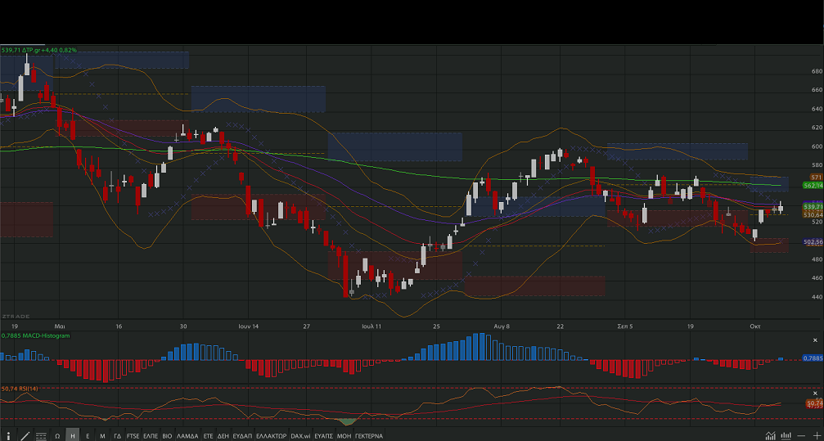Click the Οκτ date axis label
Image resolution: width=824 pixels, height=441 pixels.
[755, 326]
